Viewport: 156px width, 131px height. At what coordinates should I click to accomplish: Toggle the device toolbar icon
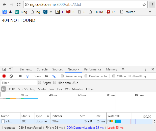click(x=11, y=69)
